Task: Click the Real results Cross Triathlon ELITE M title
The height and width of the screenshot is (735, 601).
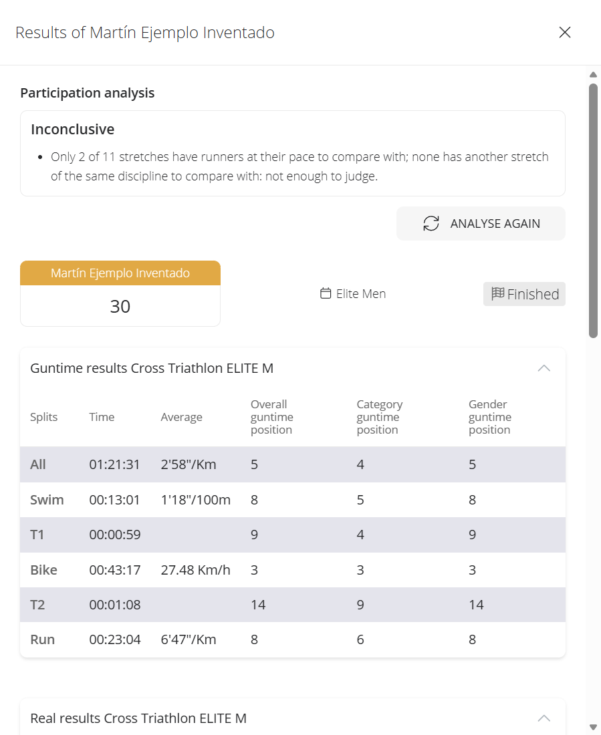Action: point(138,718)
